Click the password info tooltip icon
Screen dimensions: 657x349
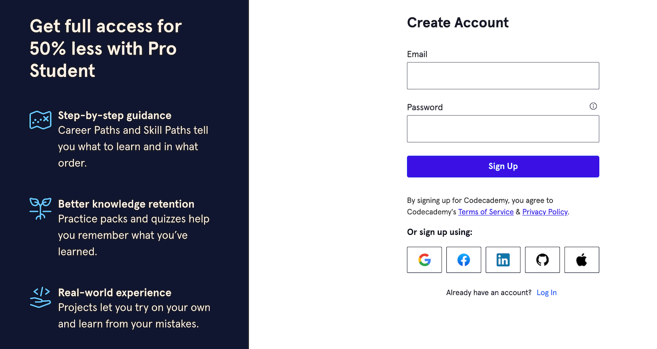(x=593, y=106)
